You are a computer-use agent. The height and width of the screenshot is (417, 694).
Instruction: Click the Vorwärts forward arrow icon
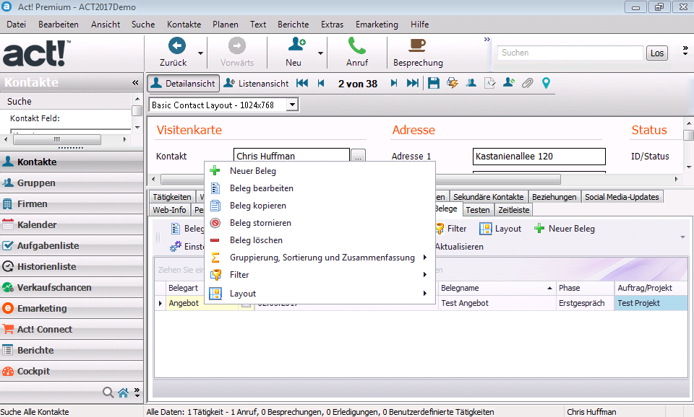pos(237,45)
